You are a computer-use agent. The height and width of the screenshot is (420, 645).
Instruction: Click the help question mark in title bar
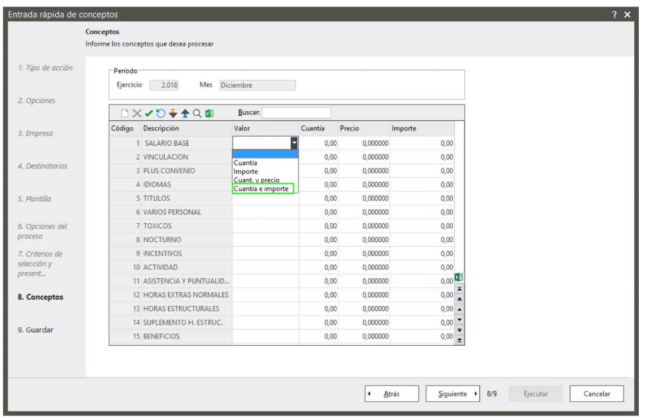point(614,15)
